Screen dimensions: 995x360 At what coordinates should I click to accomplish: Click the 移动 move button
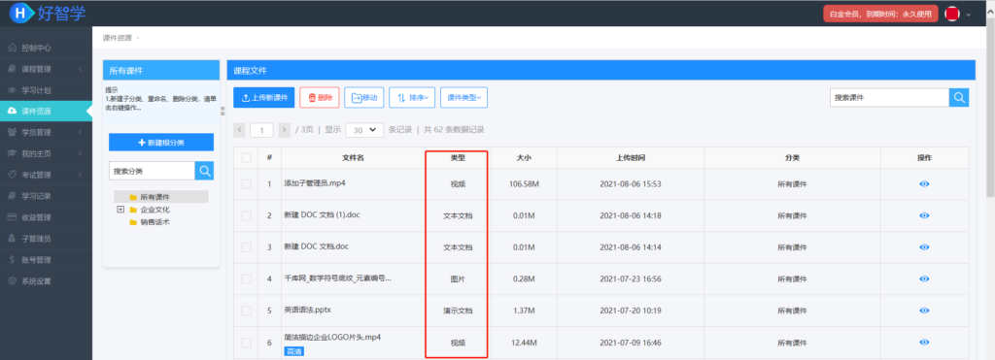click(364, 98)
